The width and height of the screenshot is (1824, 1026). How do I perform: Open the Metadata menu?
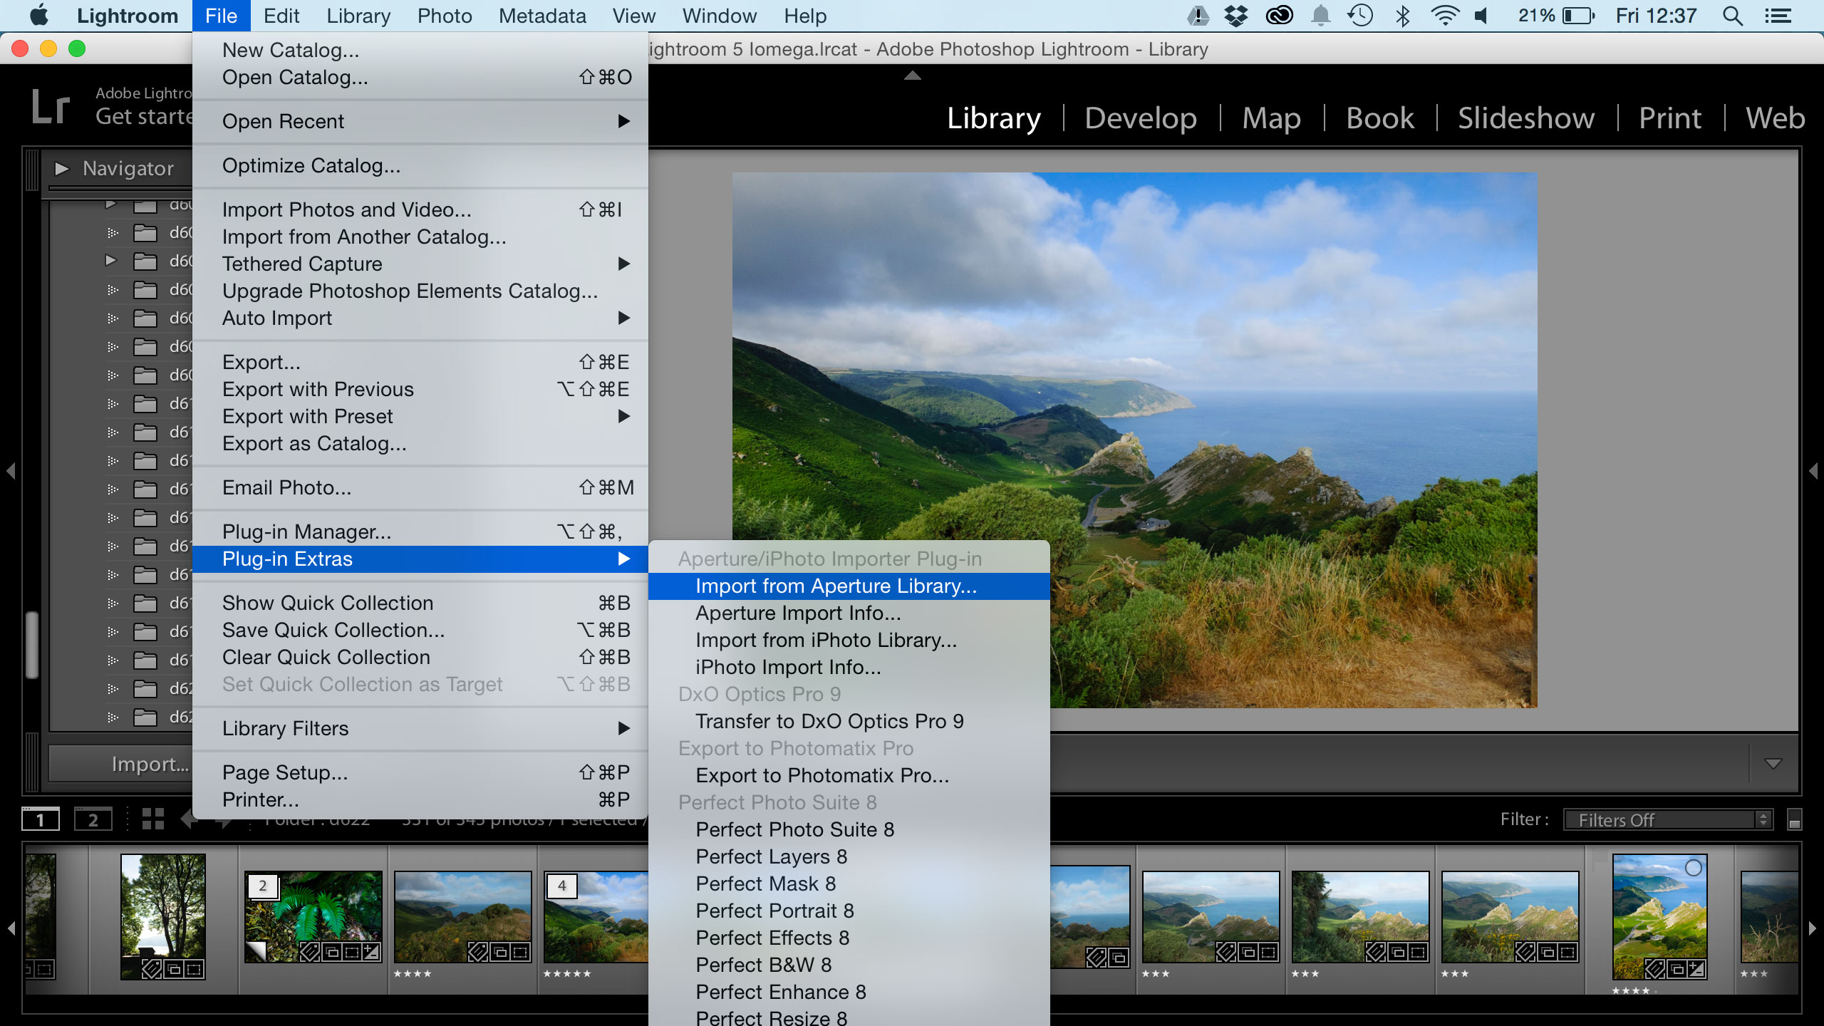[x=542, y=16]
